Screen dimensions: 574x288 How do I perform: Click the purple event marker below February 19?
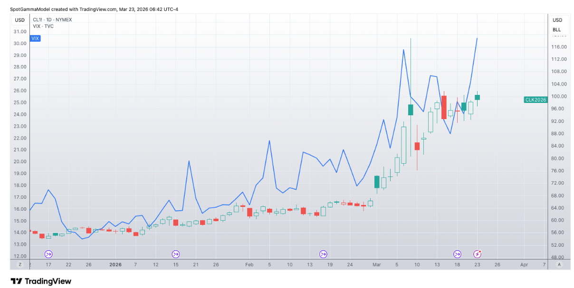click(x=324, y=254)
